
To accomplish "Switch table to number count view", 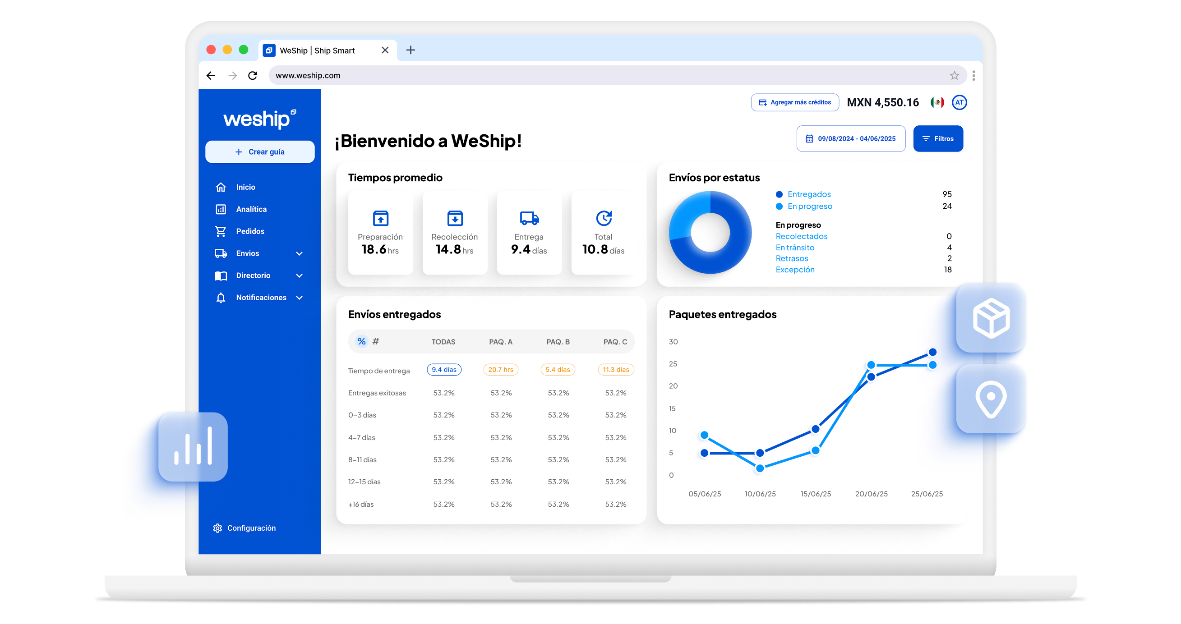I will pos(376,341).
